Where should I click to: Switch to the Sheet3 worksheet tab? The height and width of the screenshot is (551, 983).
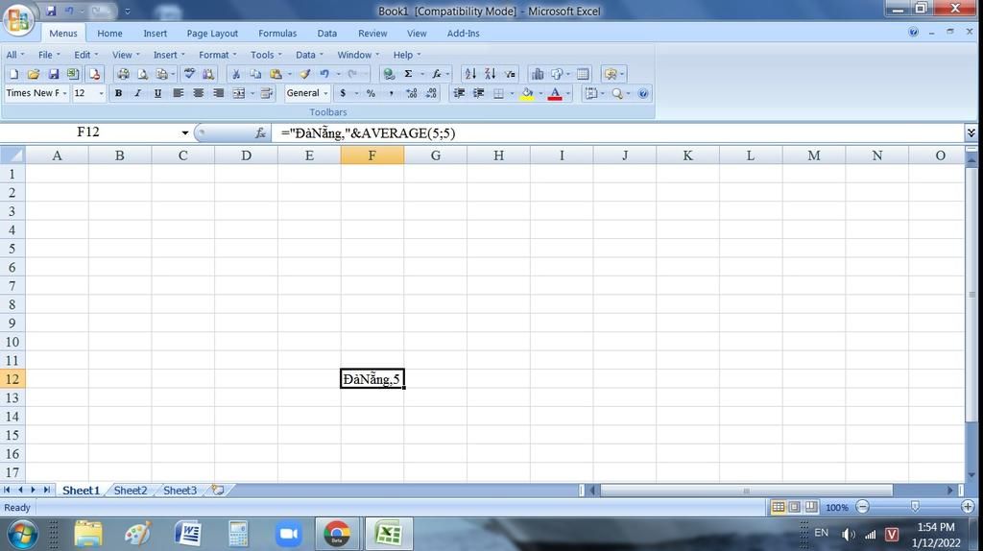(x=180, y=491)
